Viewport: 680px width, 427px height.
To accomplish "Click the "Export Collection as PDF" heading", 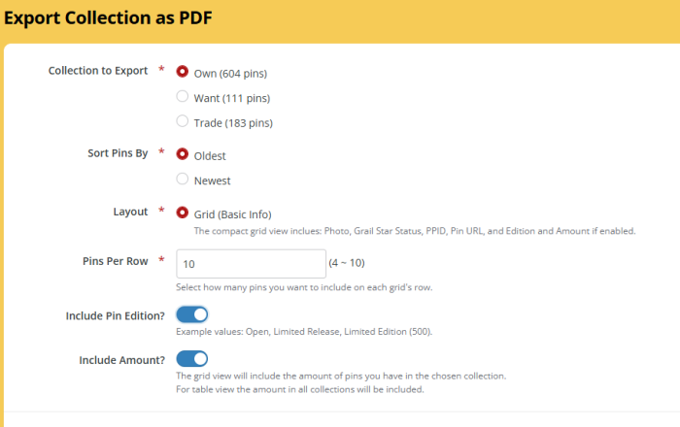I will tap(108, 18).
